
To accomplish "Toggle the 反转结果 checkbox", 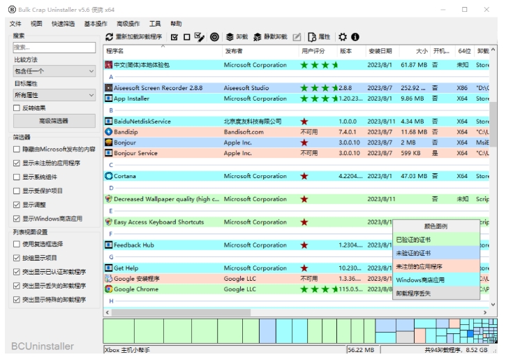I will [x=17, y=108].
